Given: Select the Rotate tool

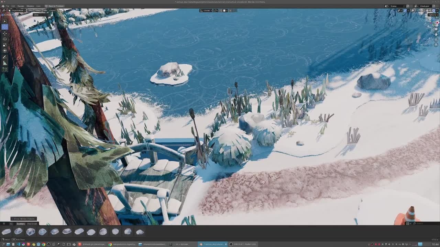Looking at the screenshot, I should point(5,39).
